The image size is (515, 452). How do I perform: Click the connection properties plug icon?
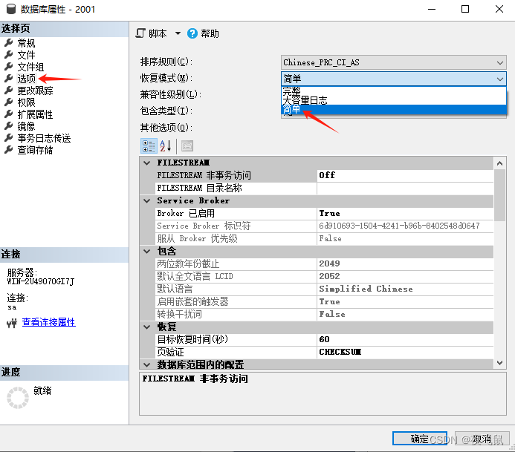click(x=12, y=323)
